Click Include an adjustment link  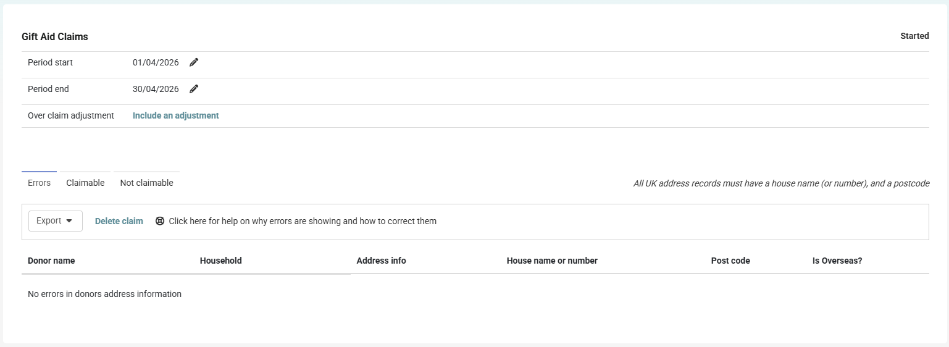click(x=176, y=115)
